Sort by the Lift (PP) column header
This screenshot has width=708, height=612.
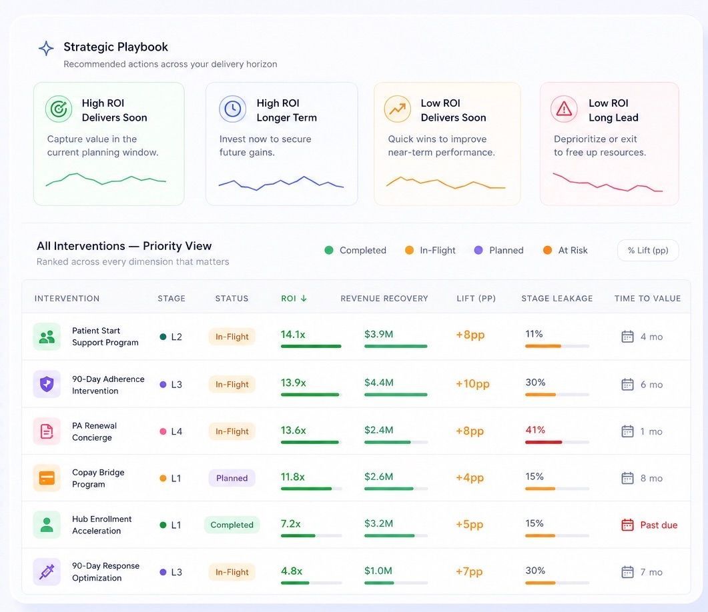(x=476, y=298)
